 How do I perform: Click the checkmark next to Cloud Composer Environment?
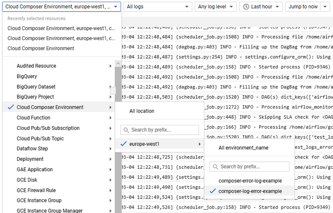[11, 107]
